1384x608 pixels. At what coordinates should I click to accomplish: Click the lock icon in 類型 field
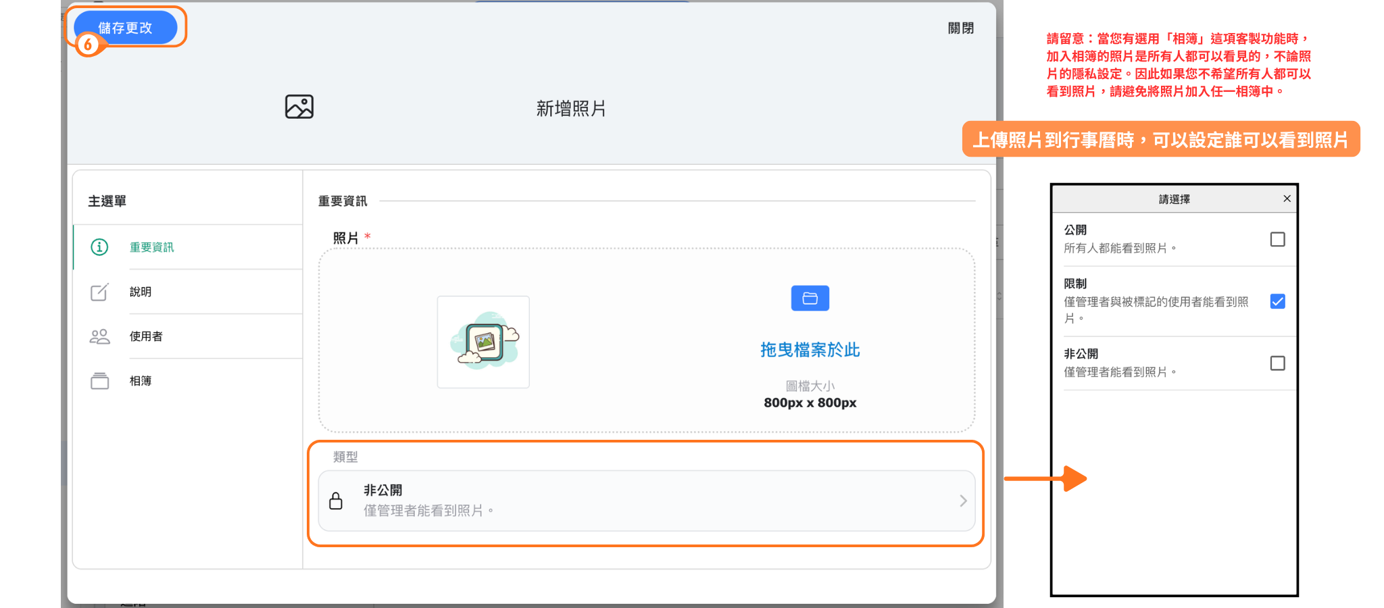(x=336, y=501)
